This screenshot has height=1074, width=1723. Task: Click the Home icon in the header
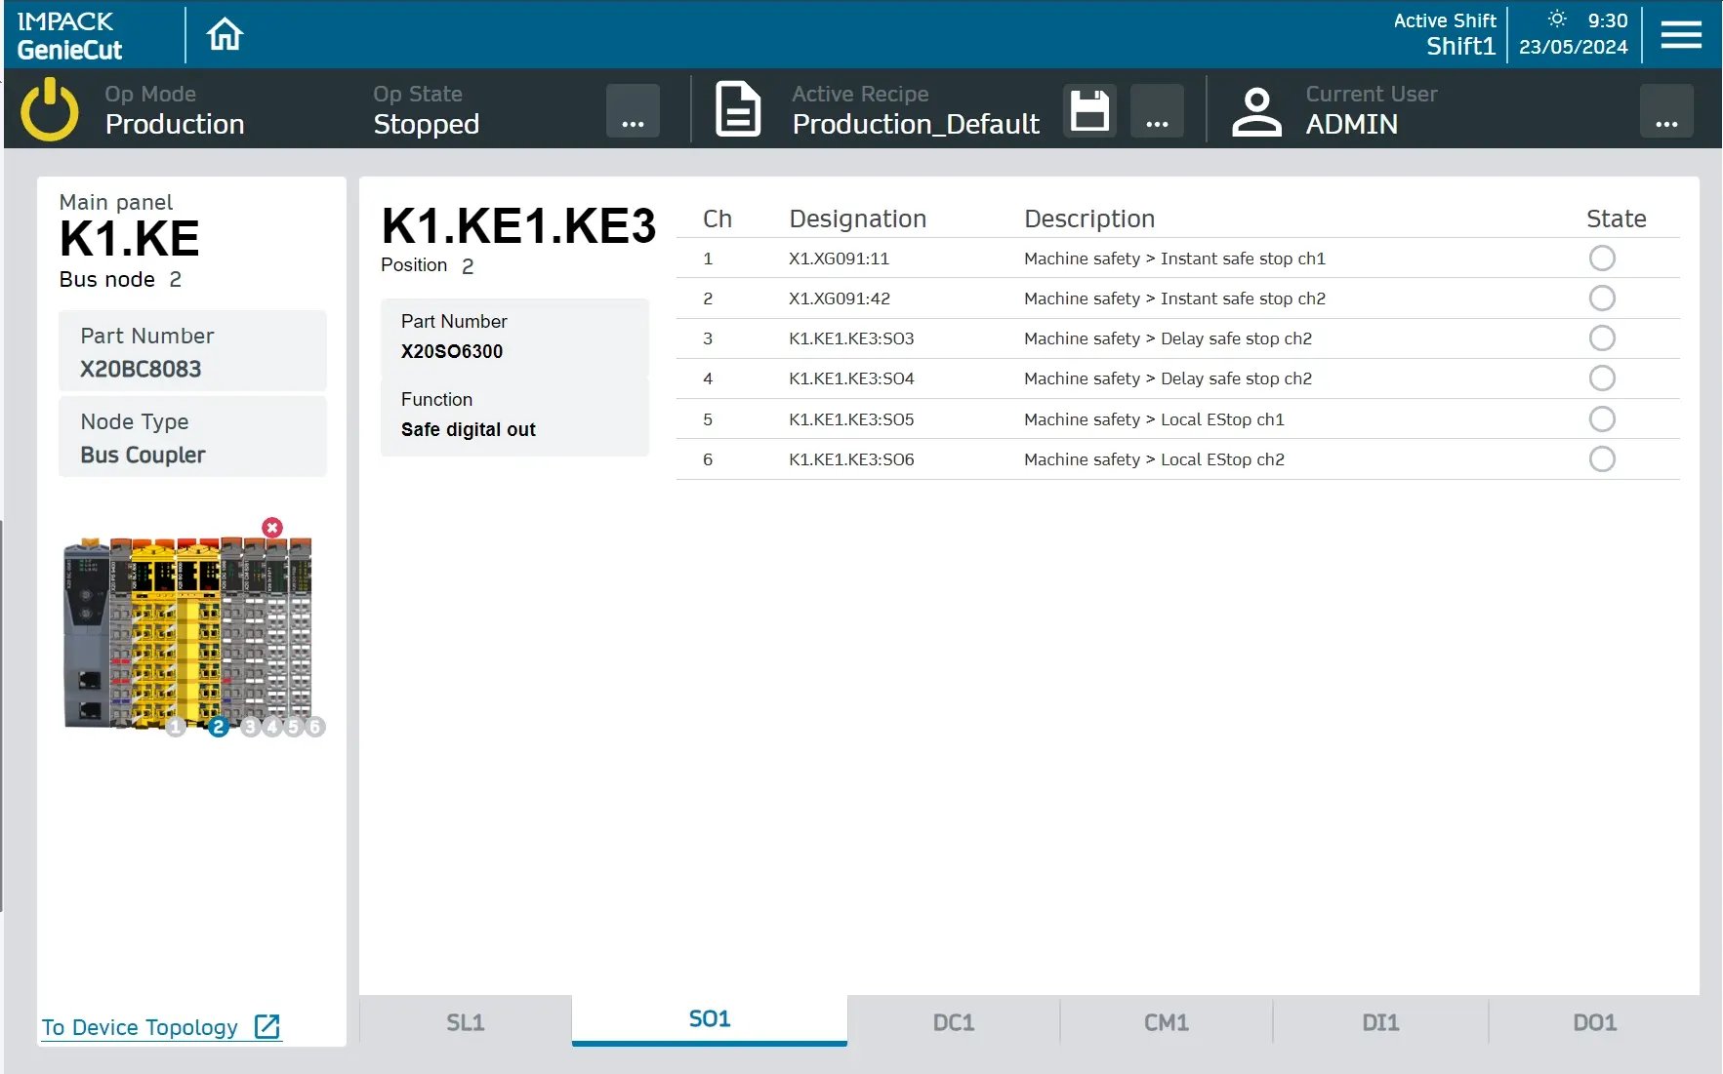tap(225, 33)
